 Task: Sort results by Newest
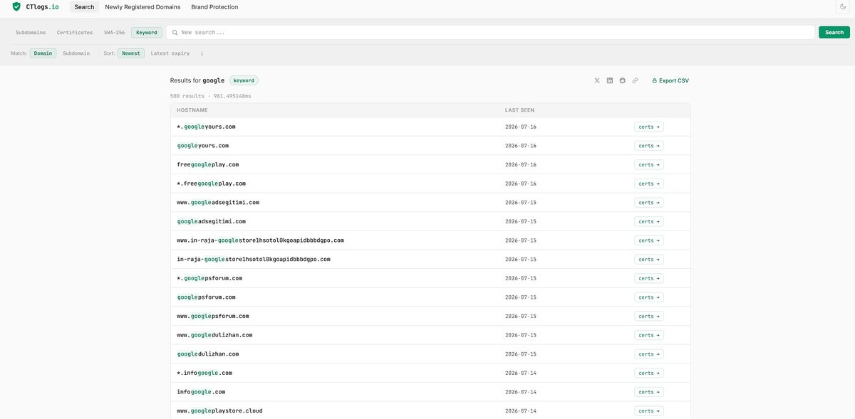pyautogui.click(x=131, y=53)
